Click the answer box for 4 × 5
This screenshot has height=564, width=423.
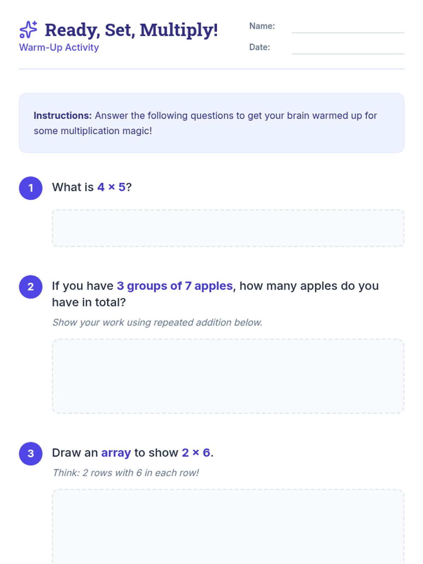228,228
